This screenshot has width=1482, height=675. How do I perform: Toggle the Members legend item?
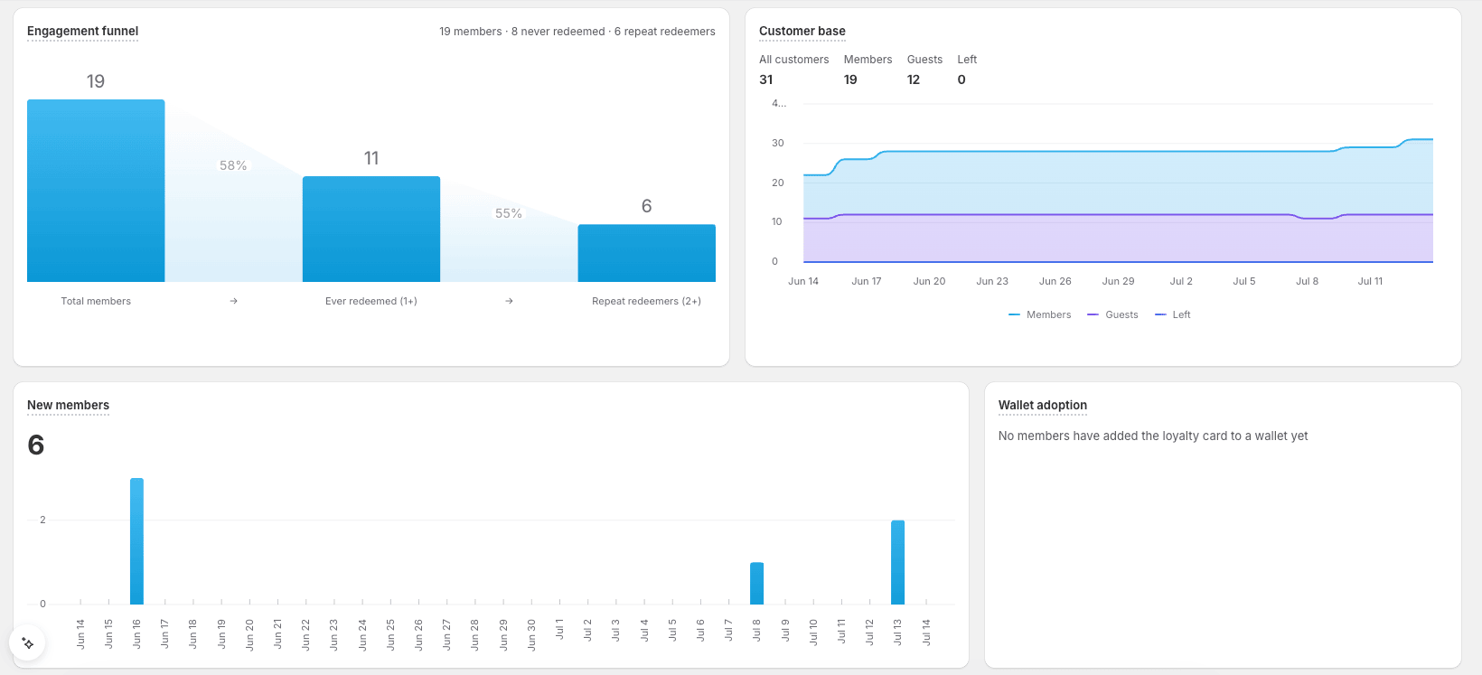point(1039,314)
